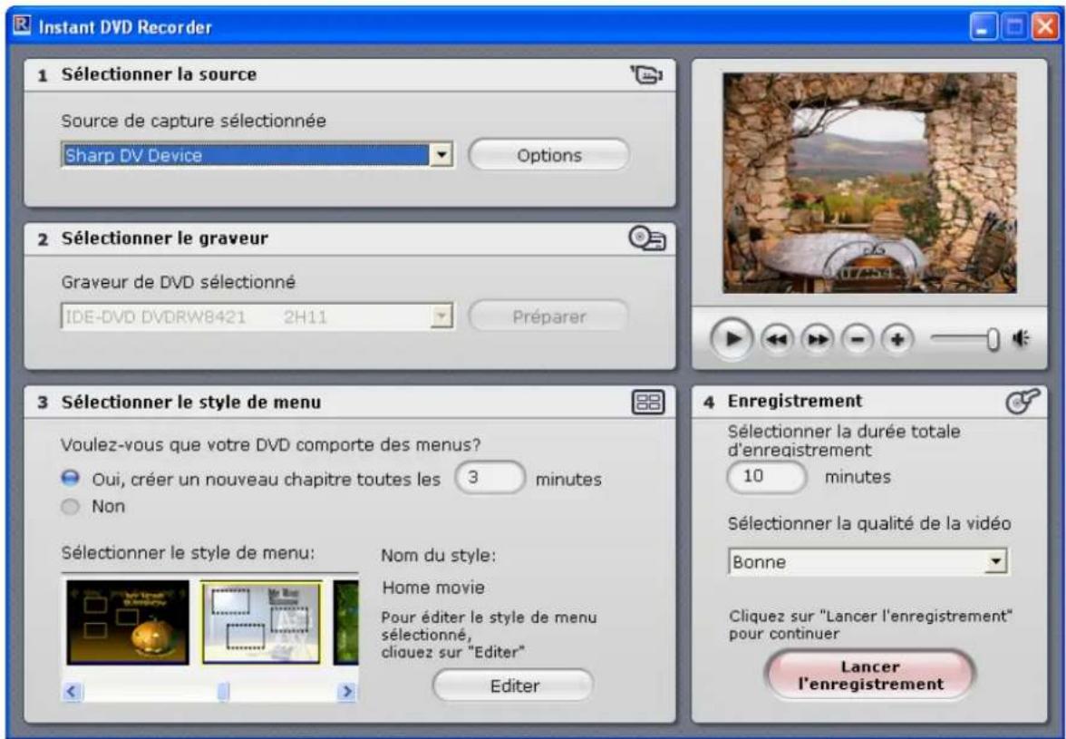Click 'Sélectionner la qualité de la vidéo' label
The width and height of the screenshot is (1066, 739).
868,523
